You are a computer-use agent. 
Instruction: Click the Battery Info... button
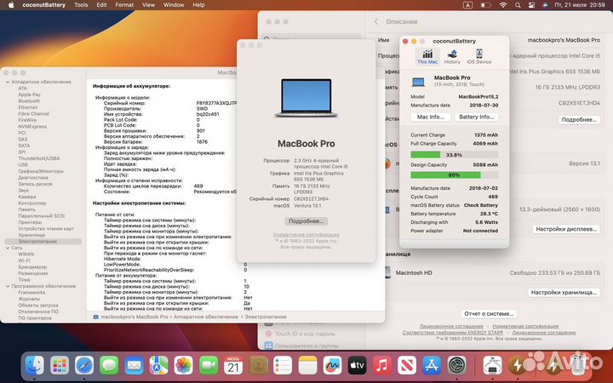476,117
